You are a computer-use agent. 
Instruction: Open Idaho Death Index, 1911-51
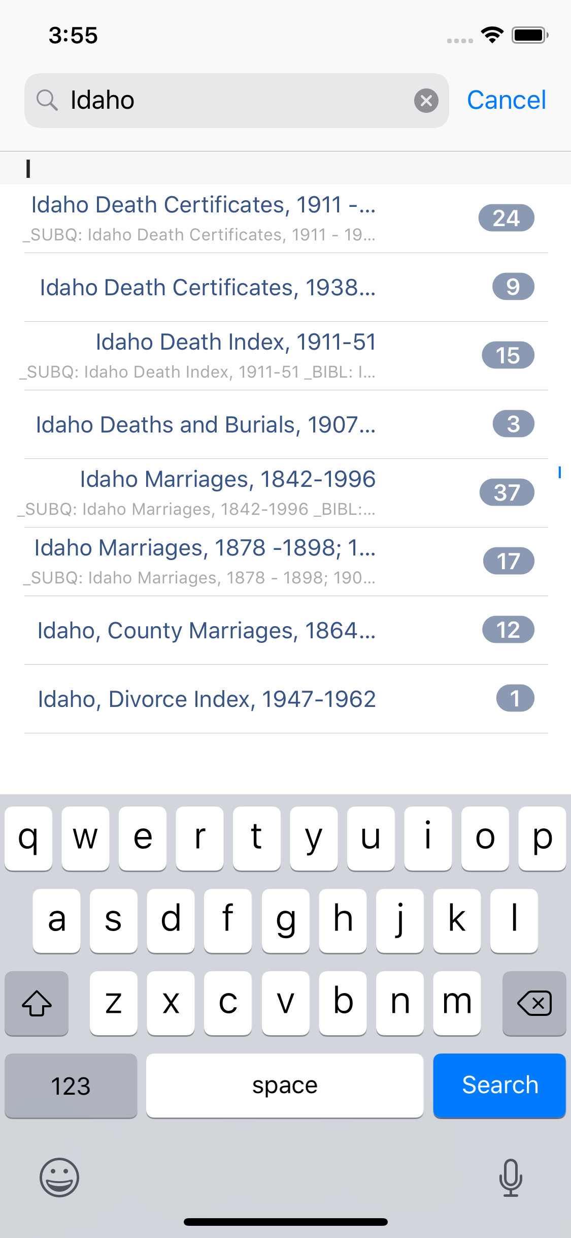(236, 343)
